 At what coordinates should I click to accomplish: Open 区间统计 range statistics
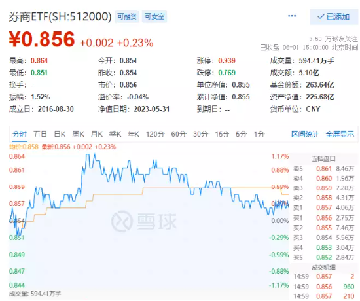(x=305, y=134)
